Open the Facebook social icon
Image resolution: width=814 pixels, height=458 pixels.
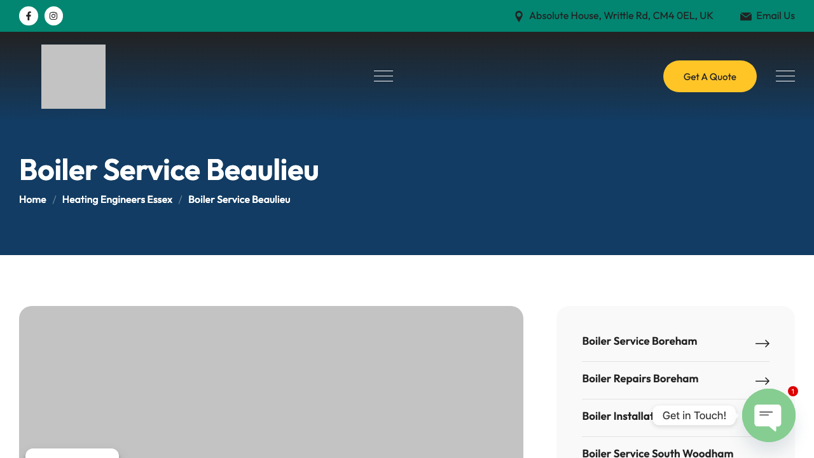pyautogui.click(x=29, y=16)
